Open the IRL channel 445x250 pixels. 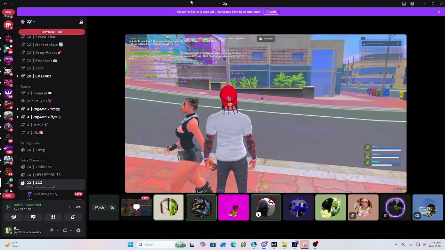coord(51,132)
